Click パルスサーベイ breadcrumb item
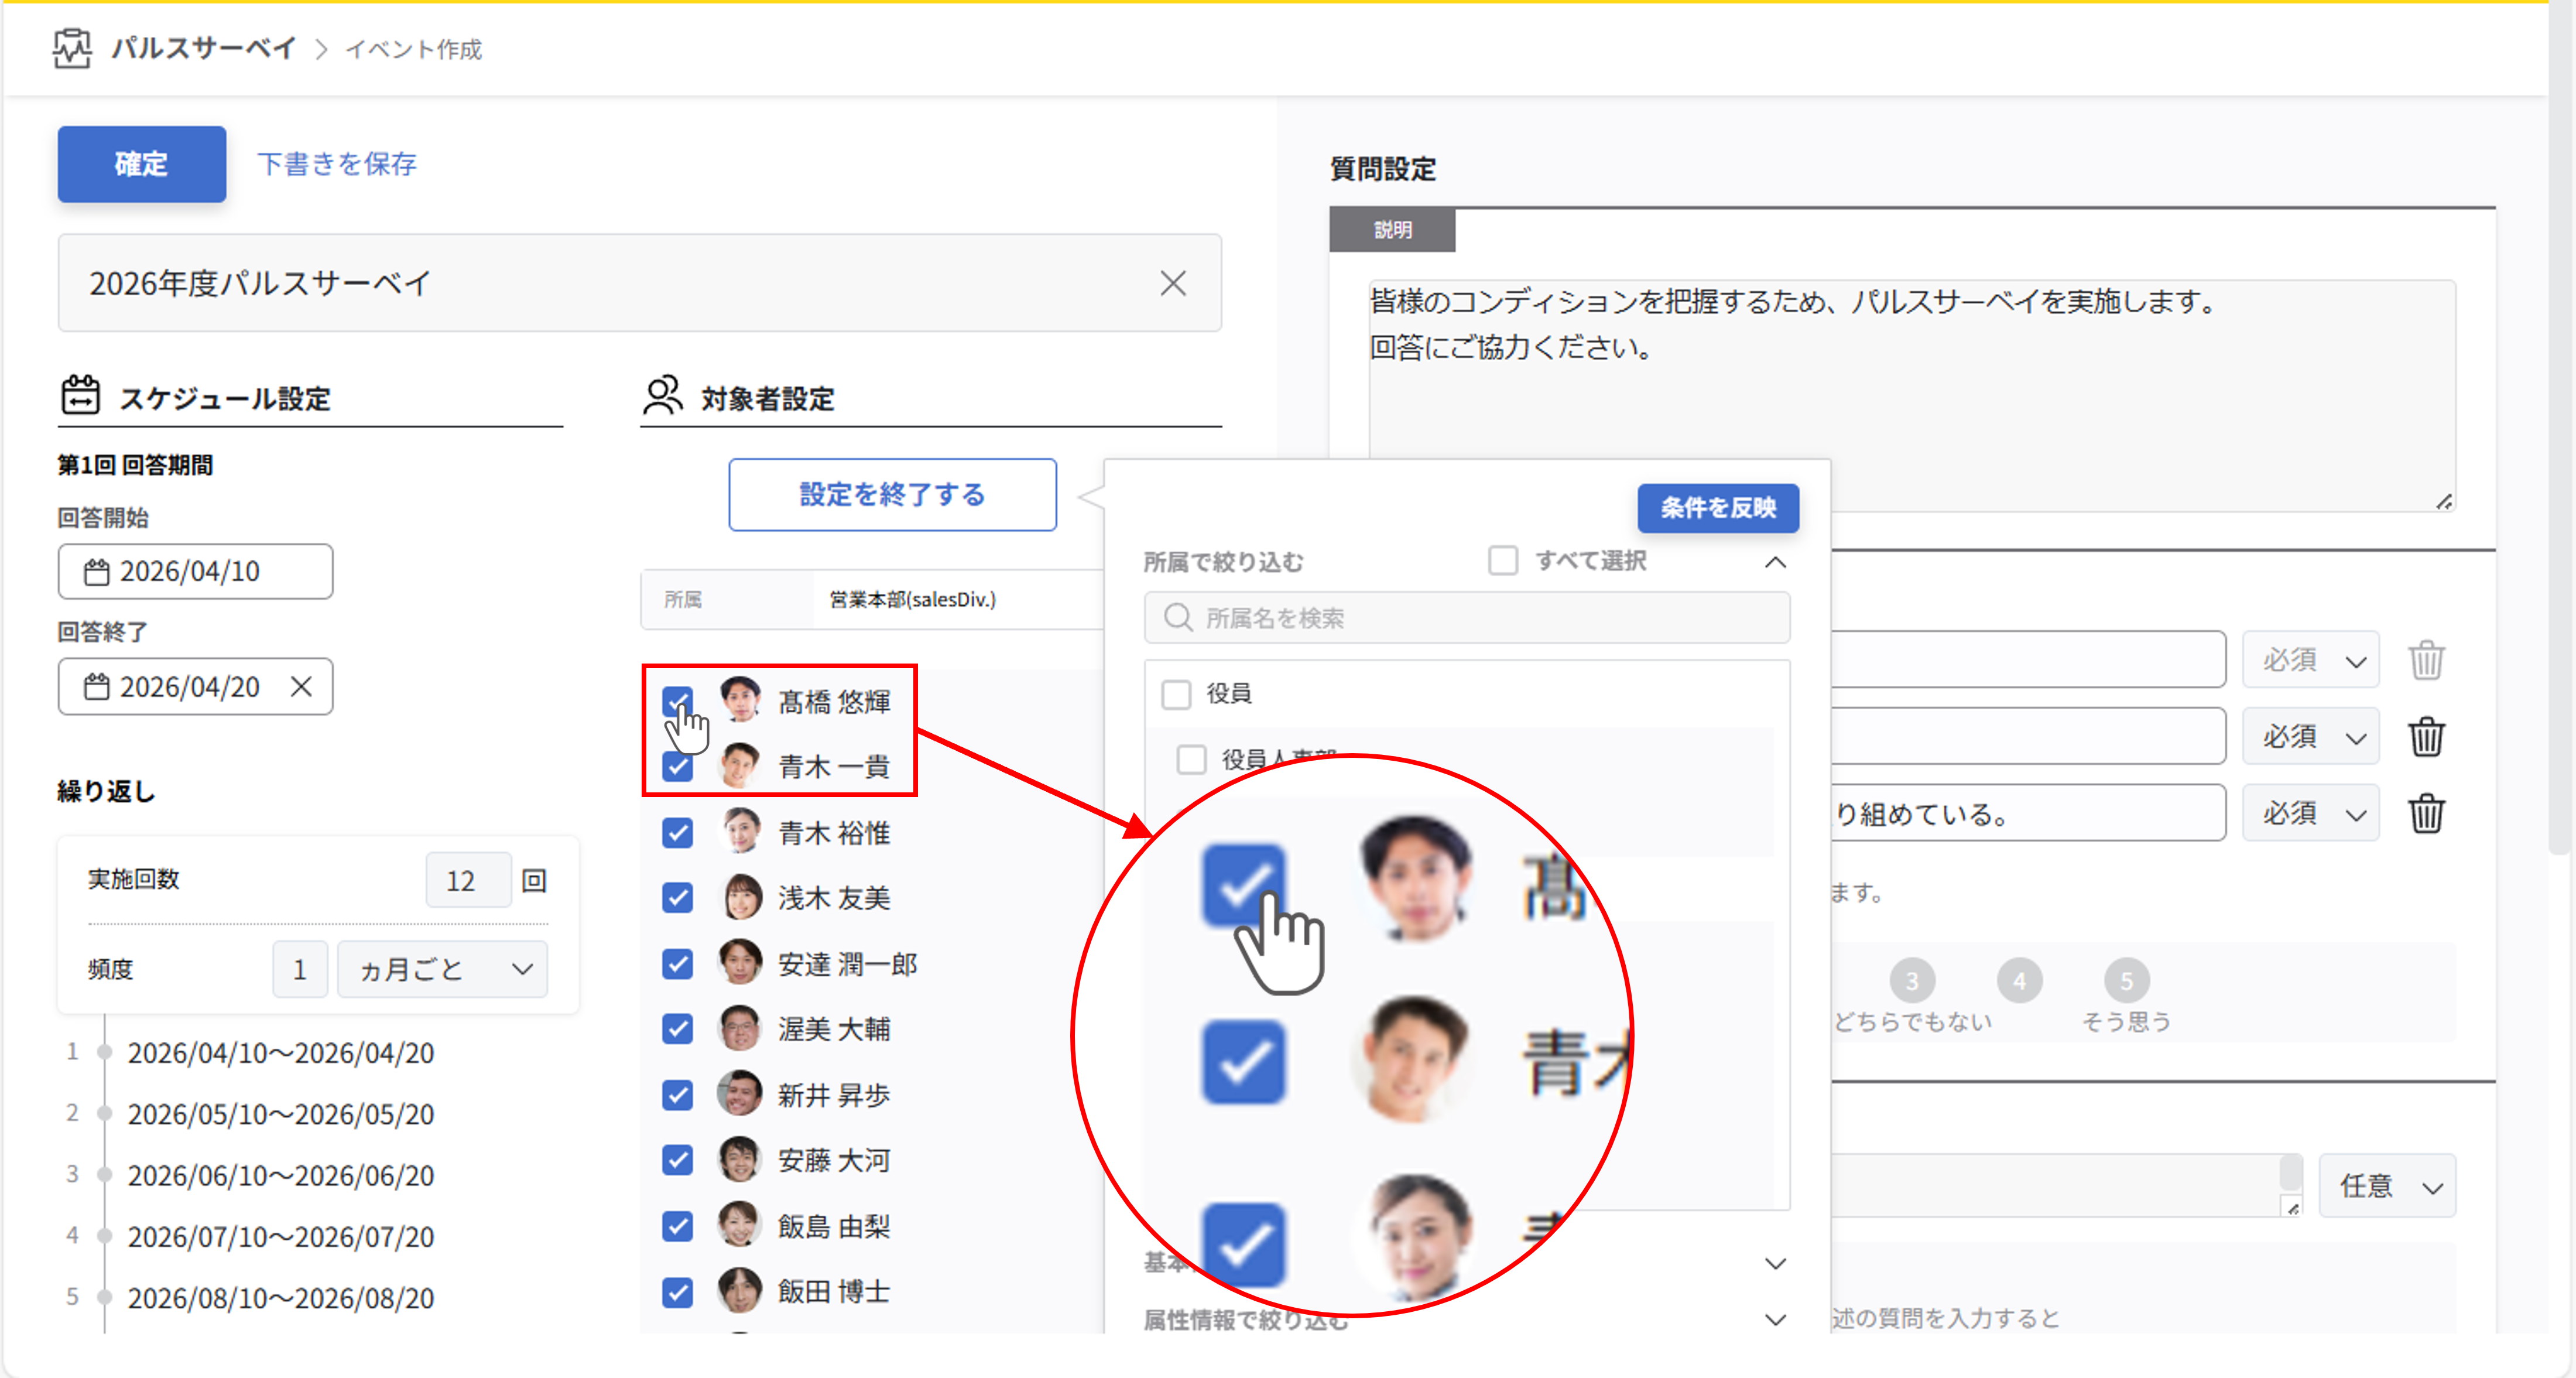 (x=203, y=48)
